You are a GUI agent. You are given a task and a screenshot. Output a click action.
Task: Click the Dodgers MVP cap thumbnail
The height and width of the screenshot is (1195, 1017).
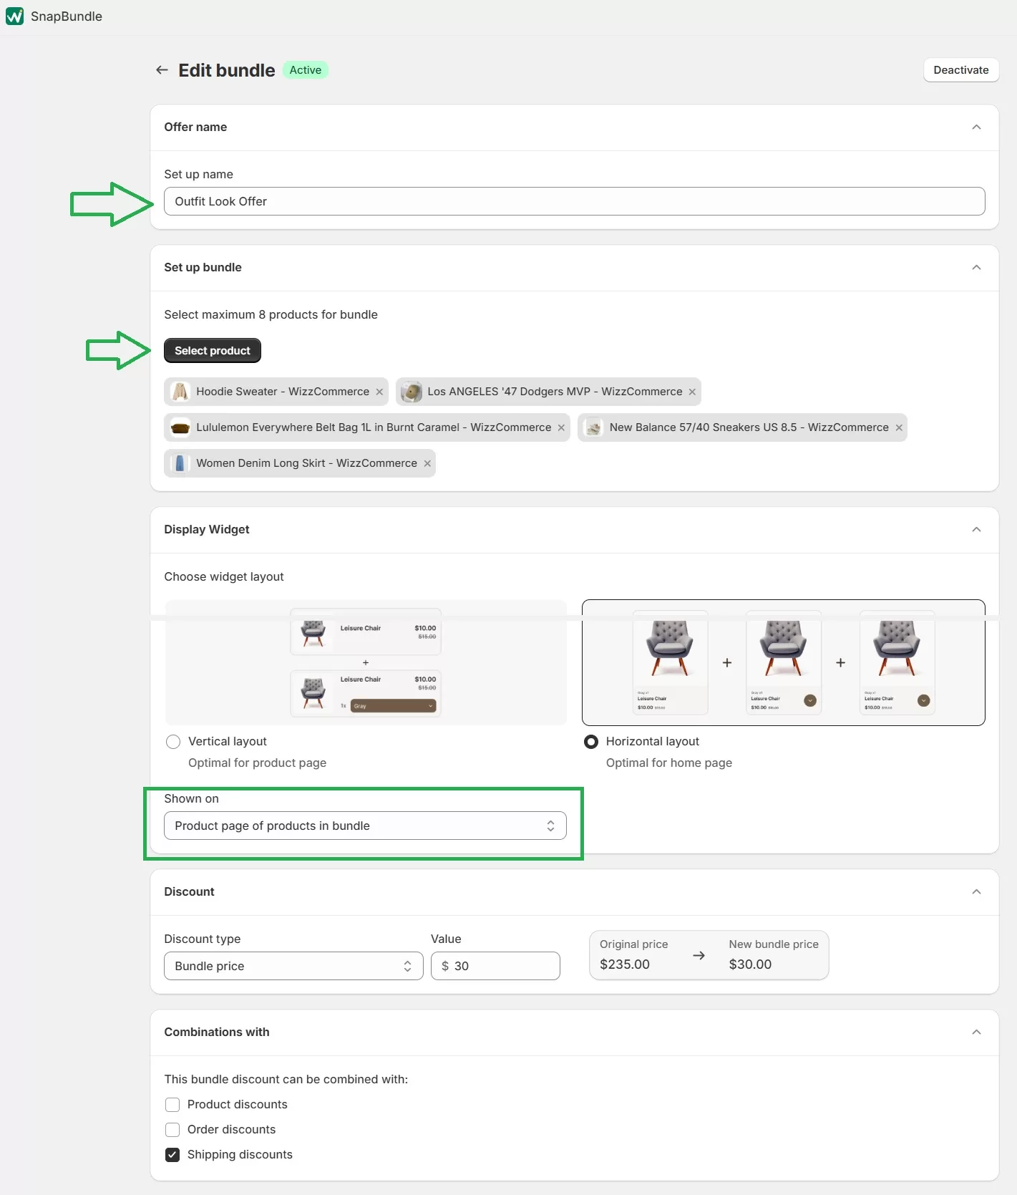pos(411,392)
